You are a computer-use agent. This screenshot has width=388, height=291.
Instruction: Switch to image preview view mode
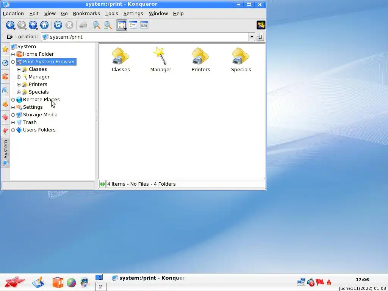tap(144, 25)
